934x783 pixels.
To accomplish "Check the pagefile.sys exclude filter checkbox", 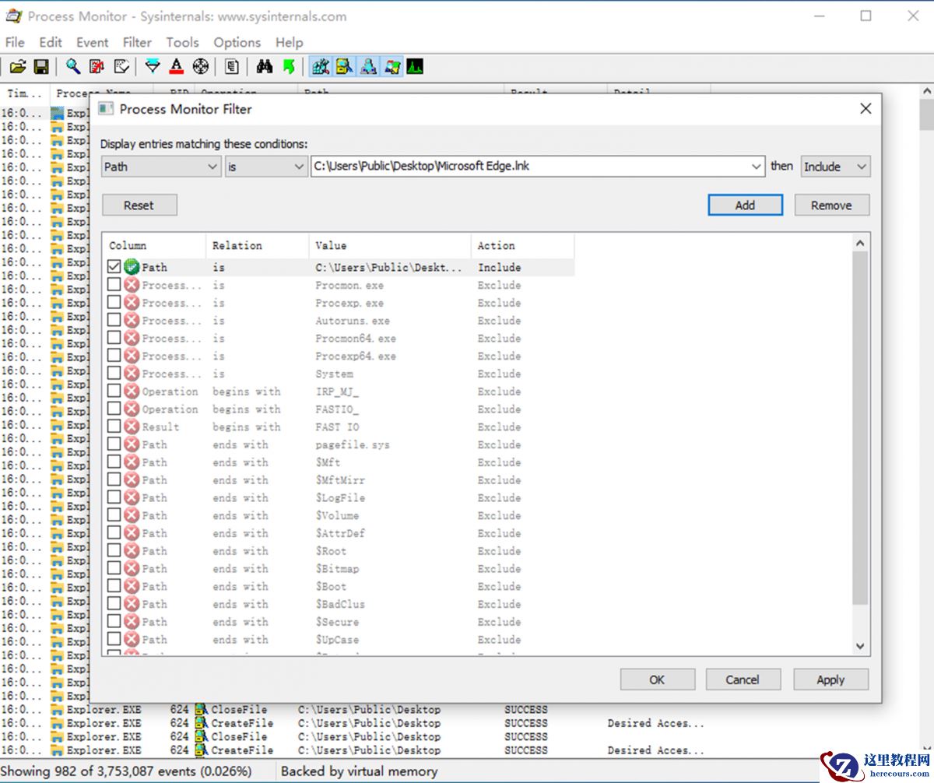I will [114, 444].
